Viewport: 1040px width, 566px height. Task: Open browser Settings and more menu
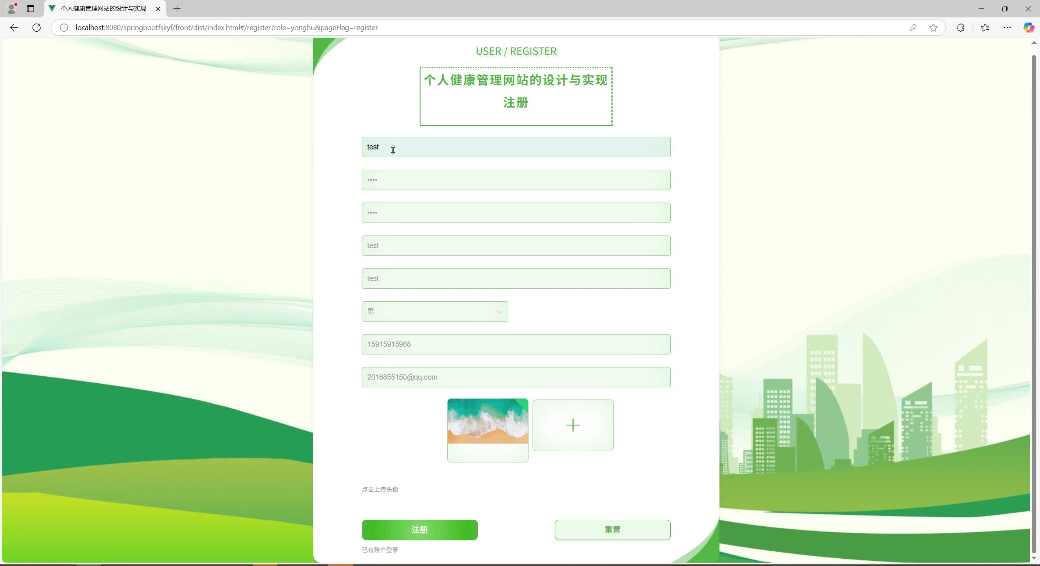(x=1007, y=27)
